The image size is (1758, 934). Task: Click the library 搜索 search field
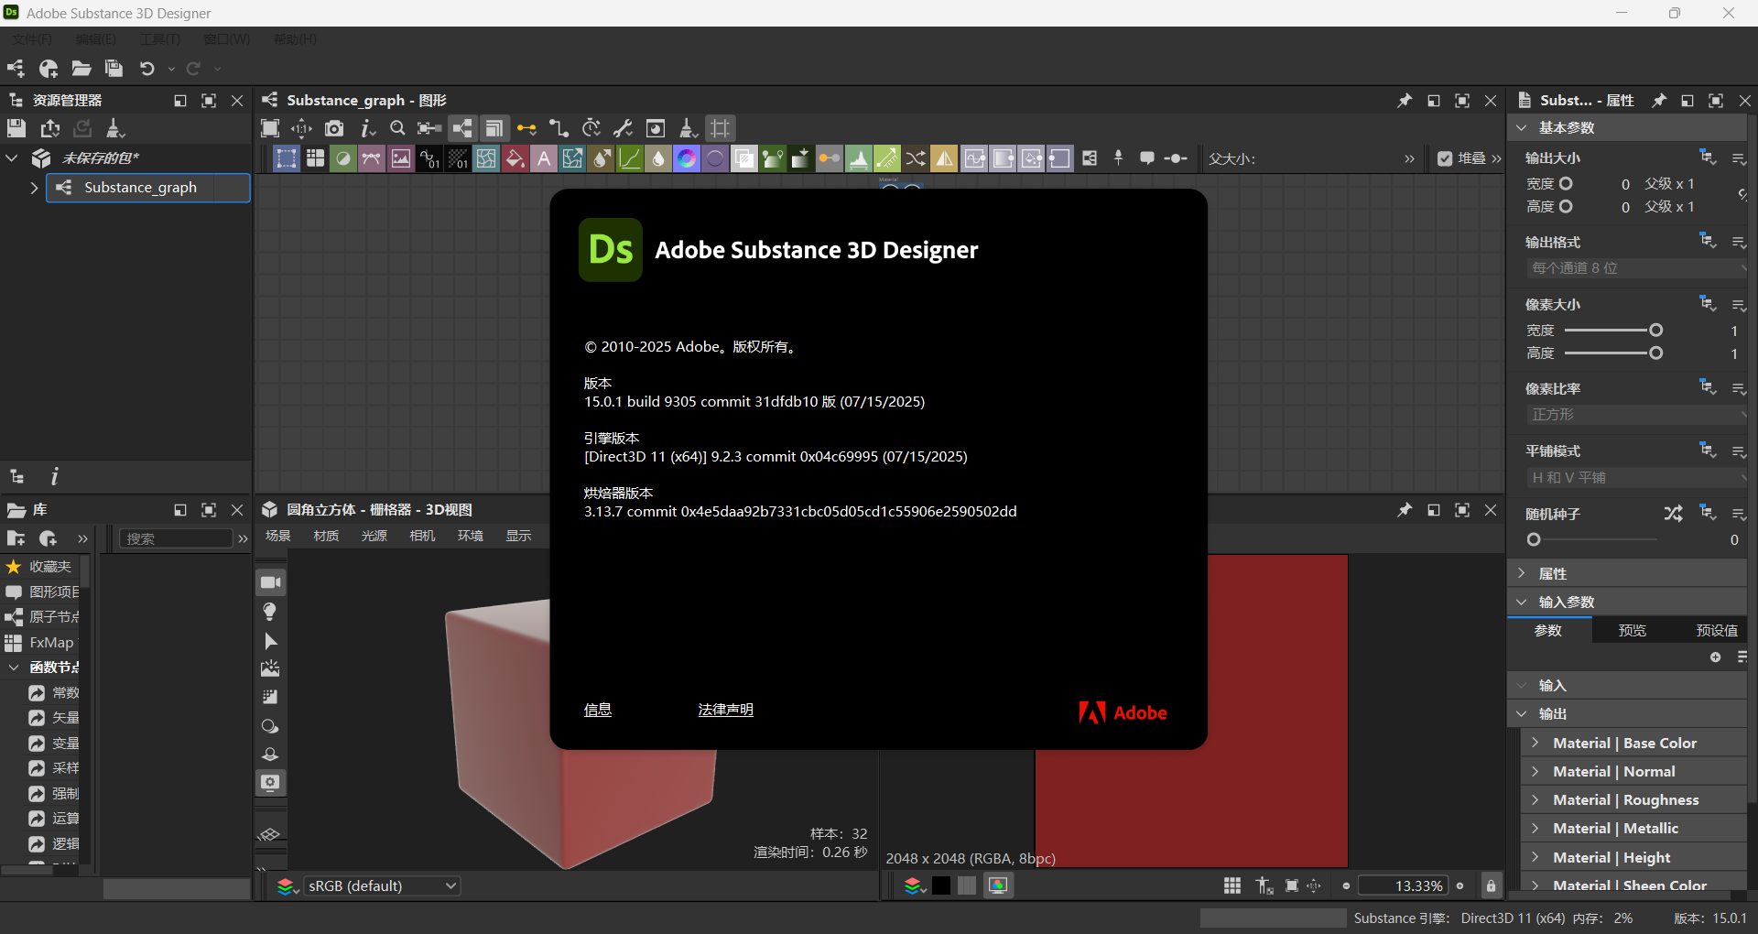[176, 538]
